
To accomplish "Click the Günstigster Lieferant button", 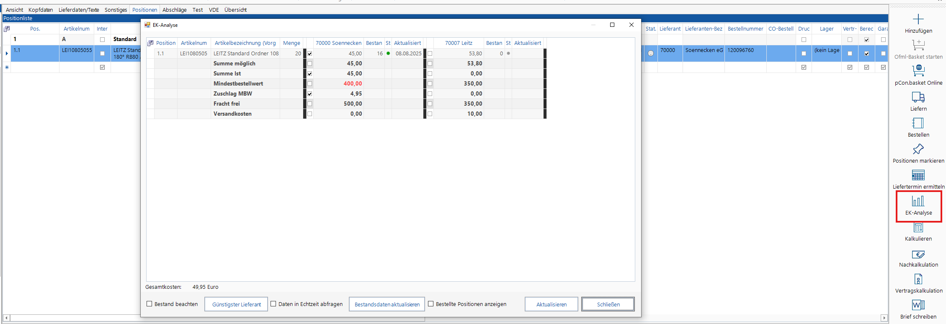I will [236, 304].
